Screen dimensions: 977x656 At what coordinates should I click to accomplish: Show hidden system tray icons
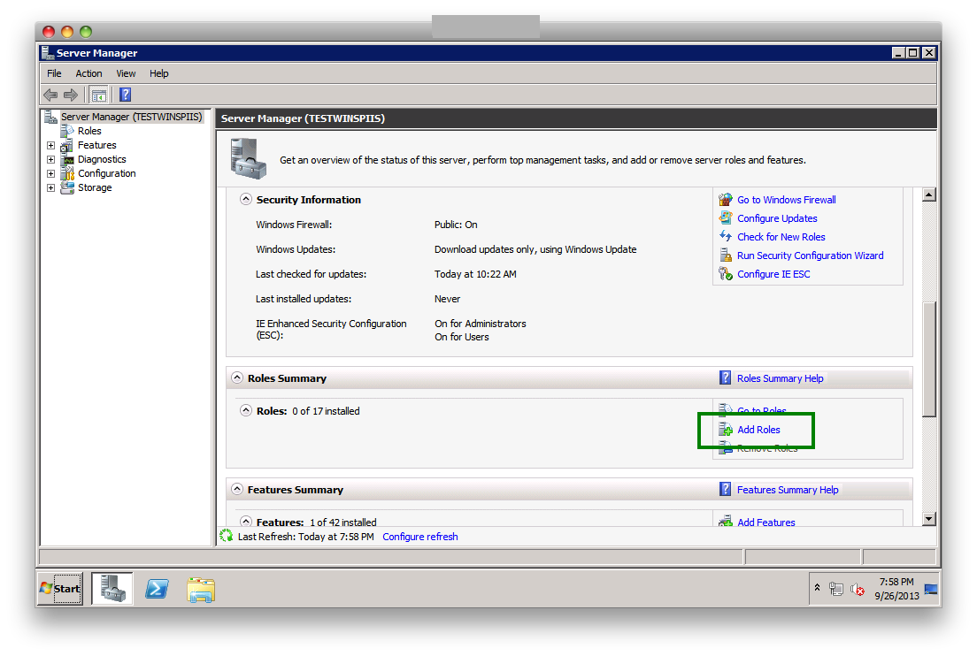[x=818, y=588]
